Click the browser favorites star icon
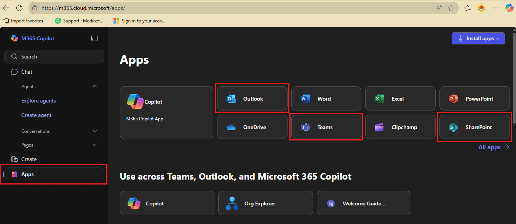Image resolution: width=516 pixels, height=224 pixels. pyautogui.click(x=451, y=8)
